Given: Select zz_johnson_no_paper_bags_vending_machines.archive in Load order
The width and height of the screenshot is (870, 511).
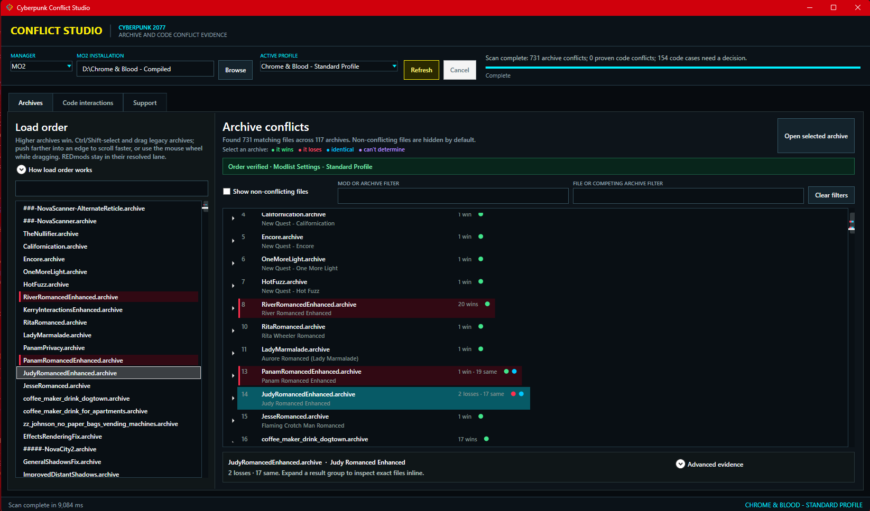Looking at the screenshot, I should click(x=109, y=424).
